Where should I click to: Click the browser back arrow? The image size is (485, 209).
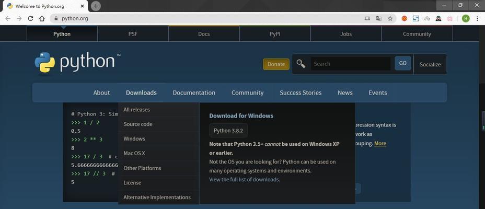(x=8, y=19)
